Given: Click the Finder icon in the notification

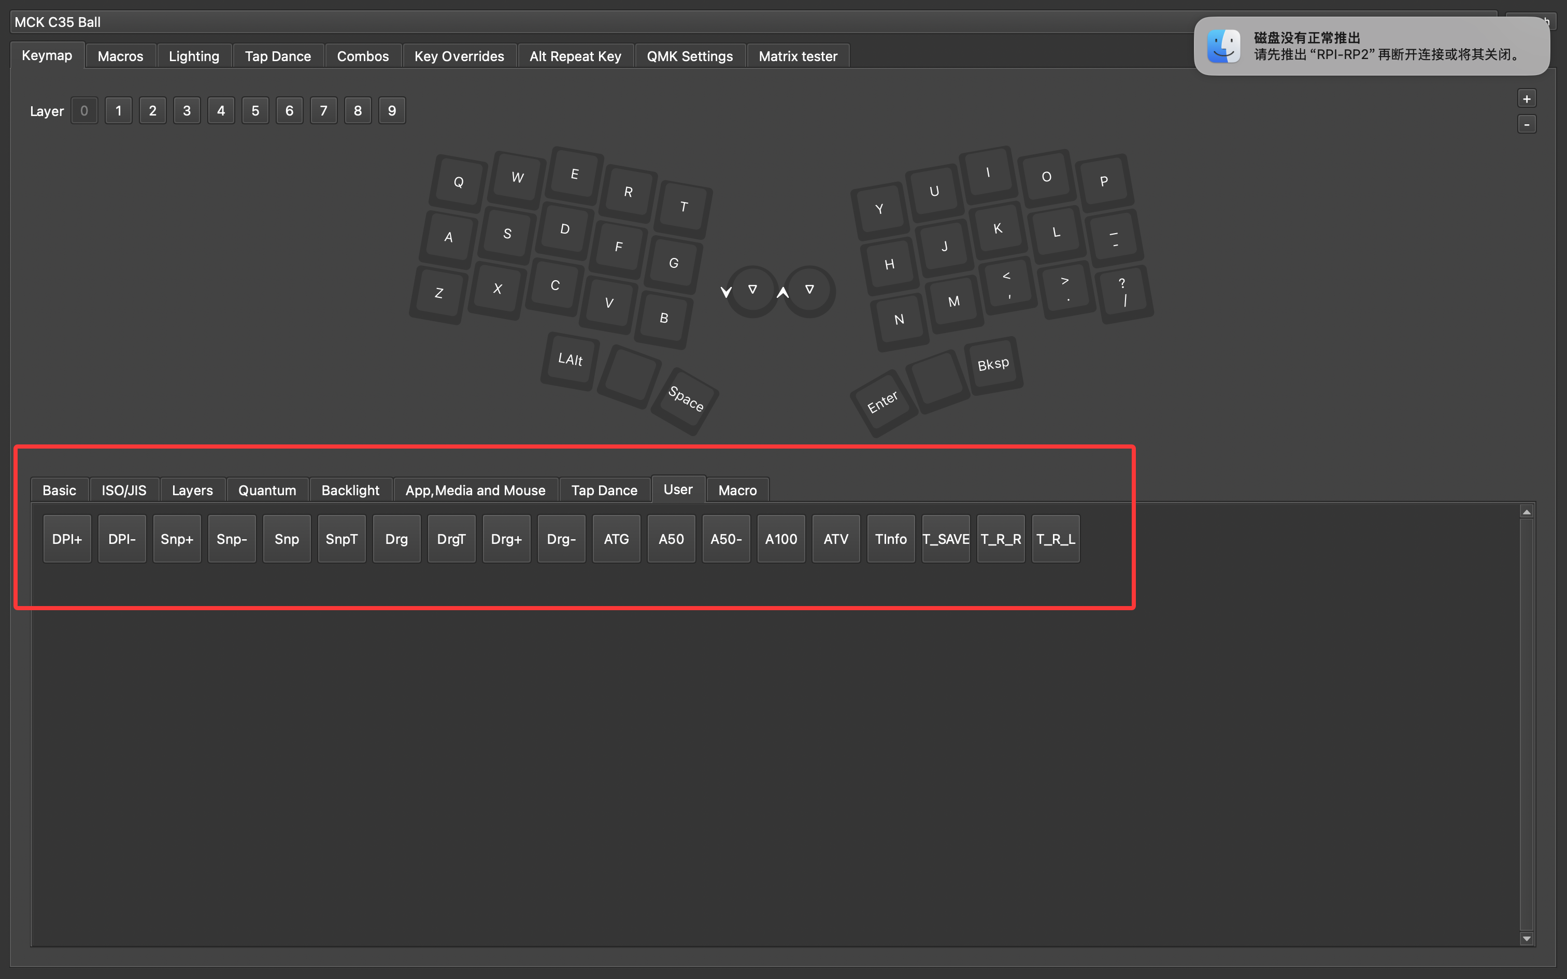Looking at the screenshot, I should click(1222, 46).
